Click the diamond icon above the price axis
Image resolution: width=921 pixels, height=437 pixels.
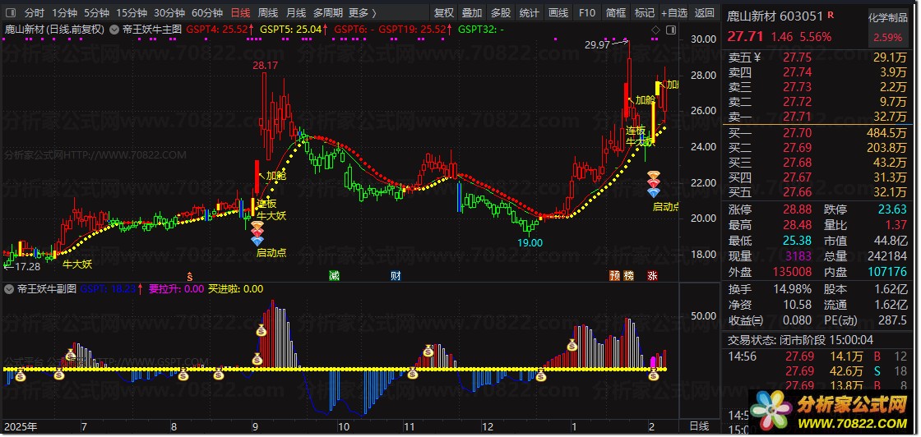655,30
